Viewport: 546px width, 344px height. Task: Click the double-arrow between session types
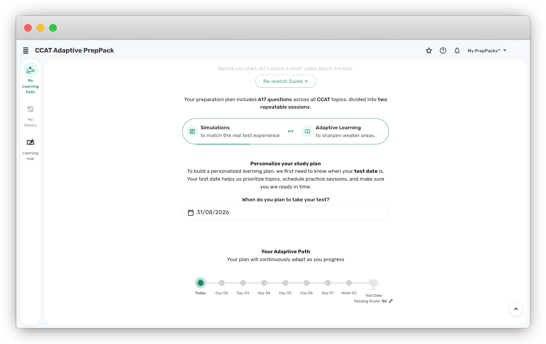point(291,131)
